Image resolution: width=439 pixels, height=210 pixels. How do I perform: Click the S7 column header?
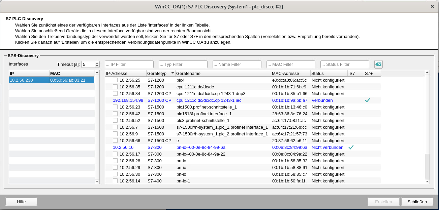pos(356,73)
